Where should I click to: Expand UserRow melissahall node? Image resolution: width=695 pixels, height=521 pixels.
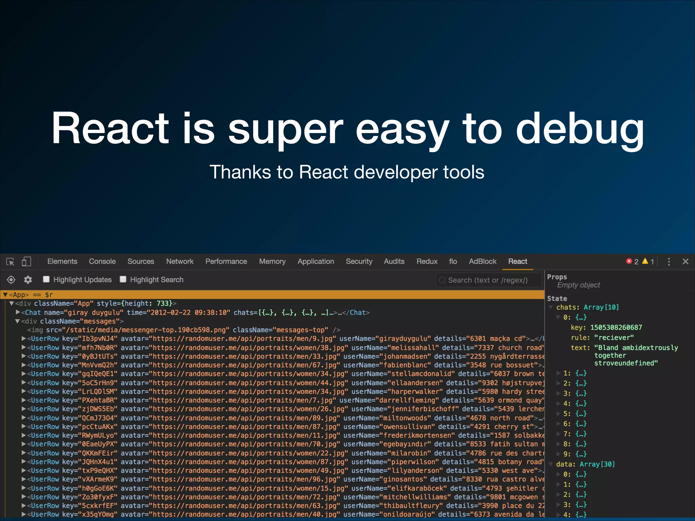[23, 347]
